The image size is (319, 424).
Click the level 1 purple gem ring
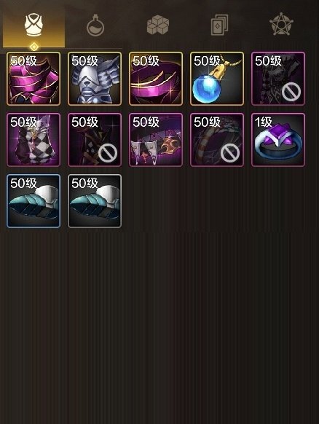tap(278, 140)
